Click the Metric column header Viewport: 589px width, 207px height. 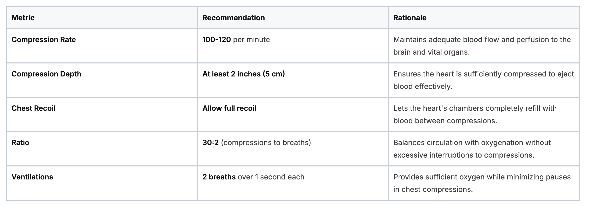click(x=23, y=18)
